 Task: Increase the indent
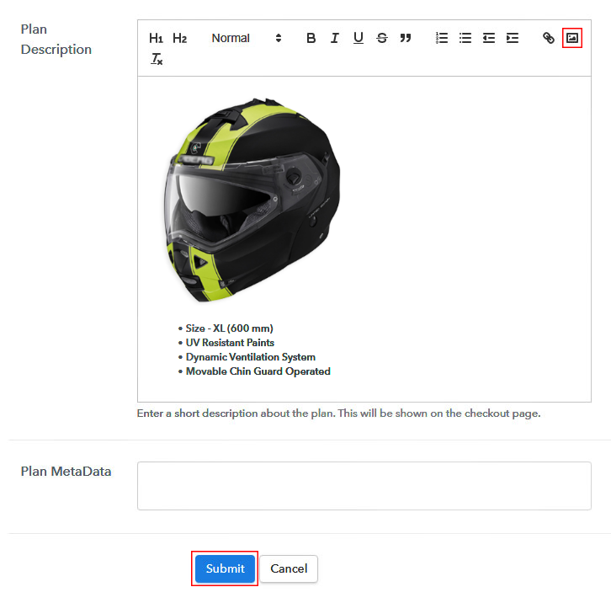(513, 38)
